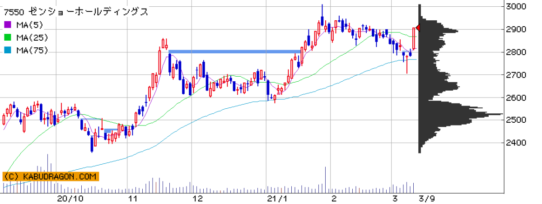
Task: Click the 3000 price axis label
Action: click(516, 7)
